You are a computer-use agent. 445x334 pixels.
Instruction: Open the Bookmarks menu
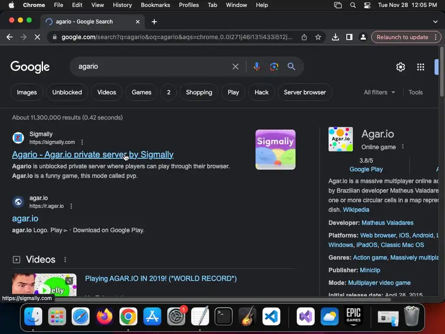click(155, 5)
